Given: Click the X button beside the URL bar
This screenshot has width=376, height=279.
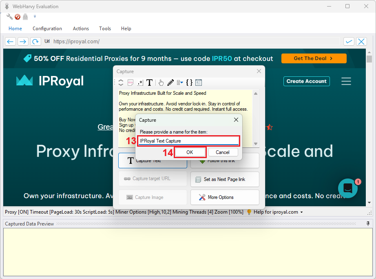Looking at the screenshot, I should (x=361, y=42).
